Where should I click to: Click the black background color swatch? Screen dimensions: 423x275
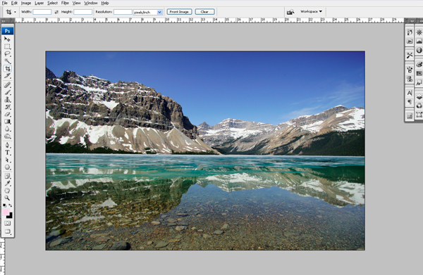(x=11, y=217)
